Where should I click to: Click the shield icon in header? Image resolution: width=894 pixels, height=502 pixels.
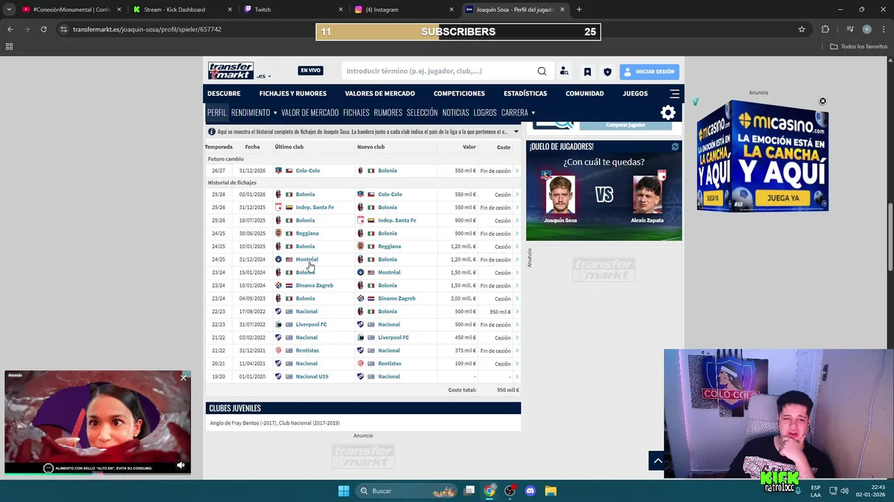(608, 72)
